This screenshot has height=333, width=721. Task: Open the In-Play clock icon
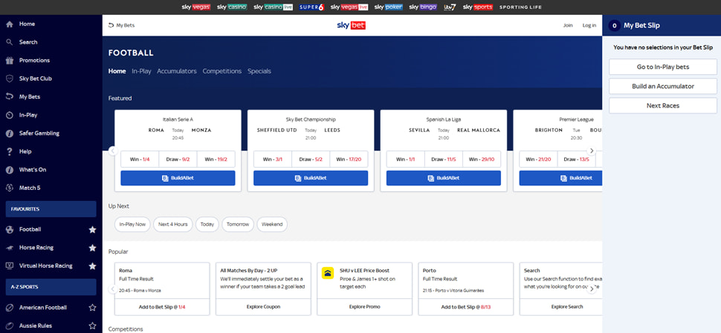click(x=9, y=115)
